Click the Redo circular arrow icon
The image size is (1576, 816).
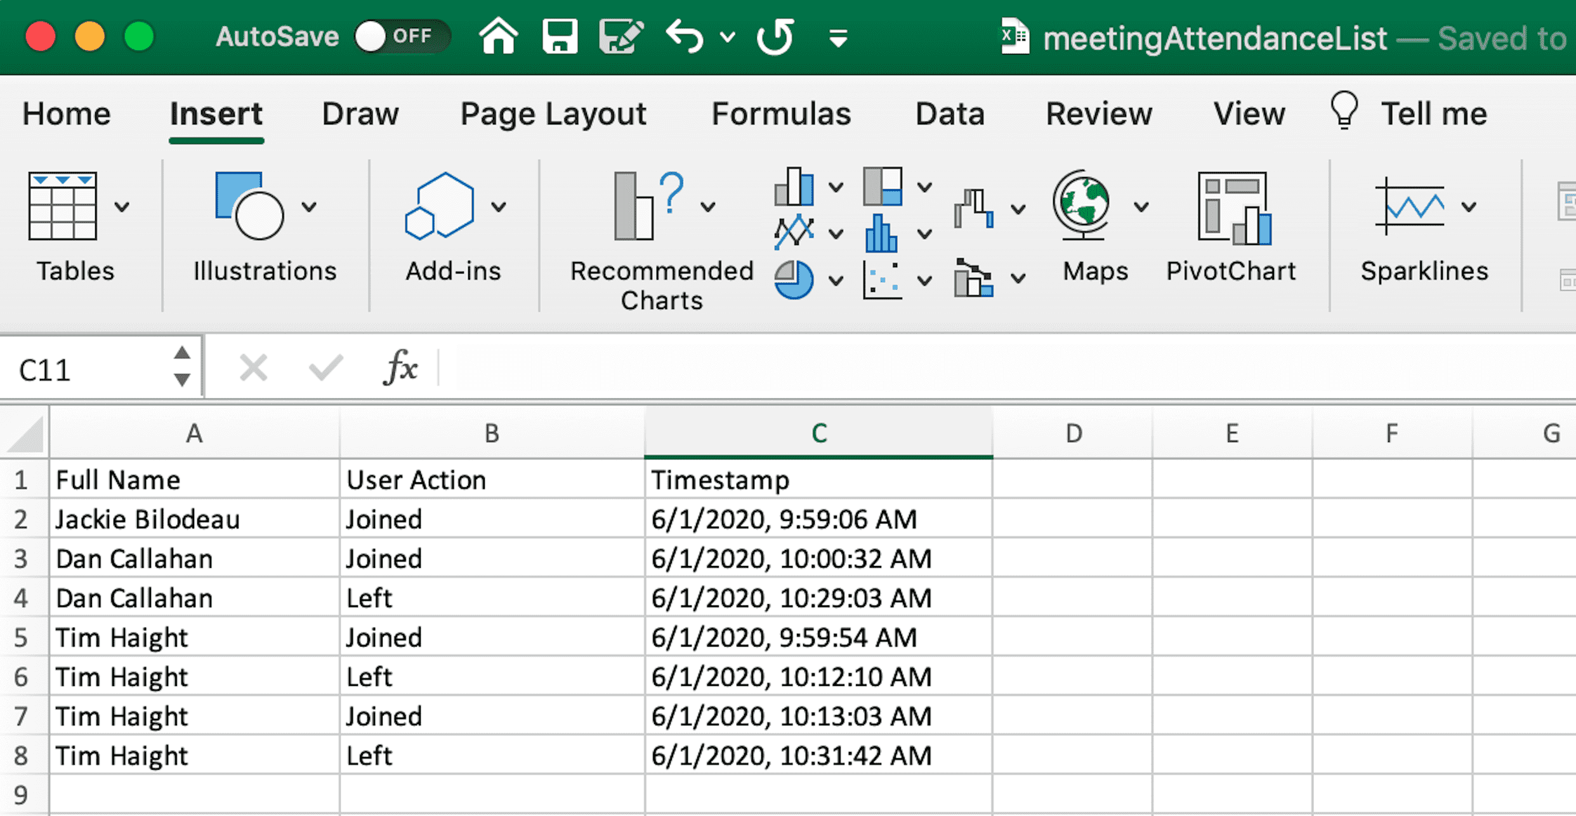tap(775, 37)
